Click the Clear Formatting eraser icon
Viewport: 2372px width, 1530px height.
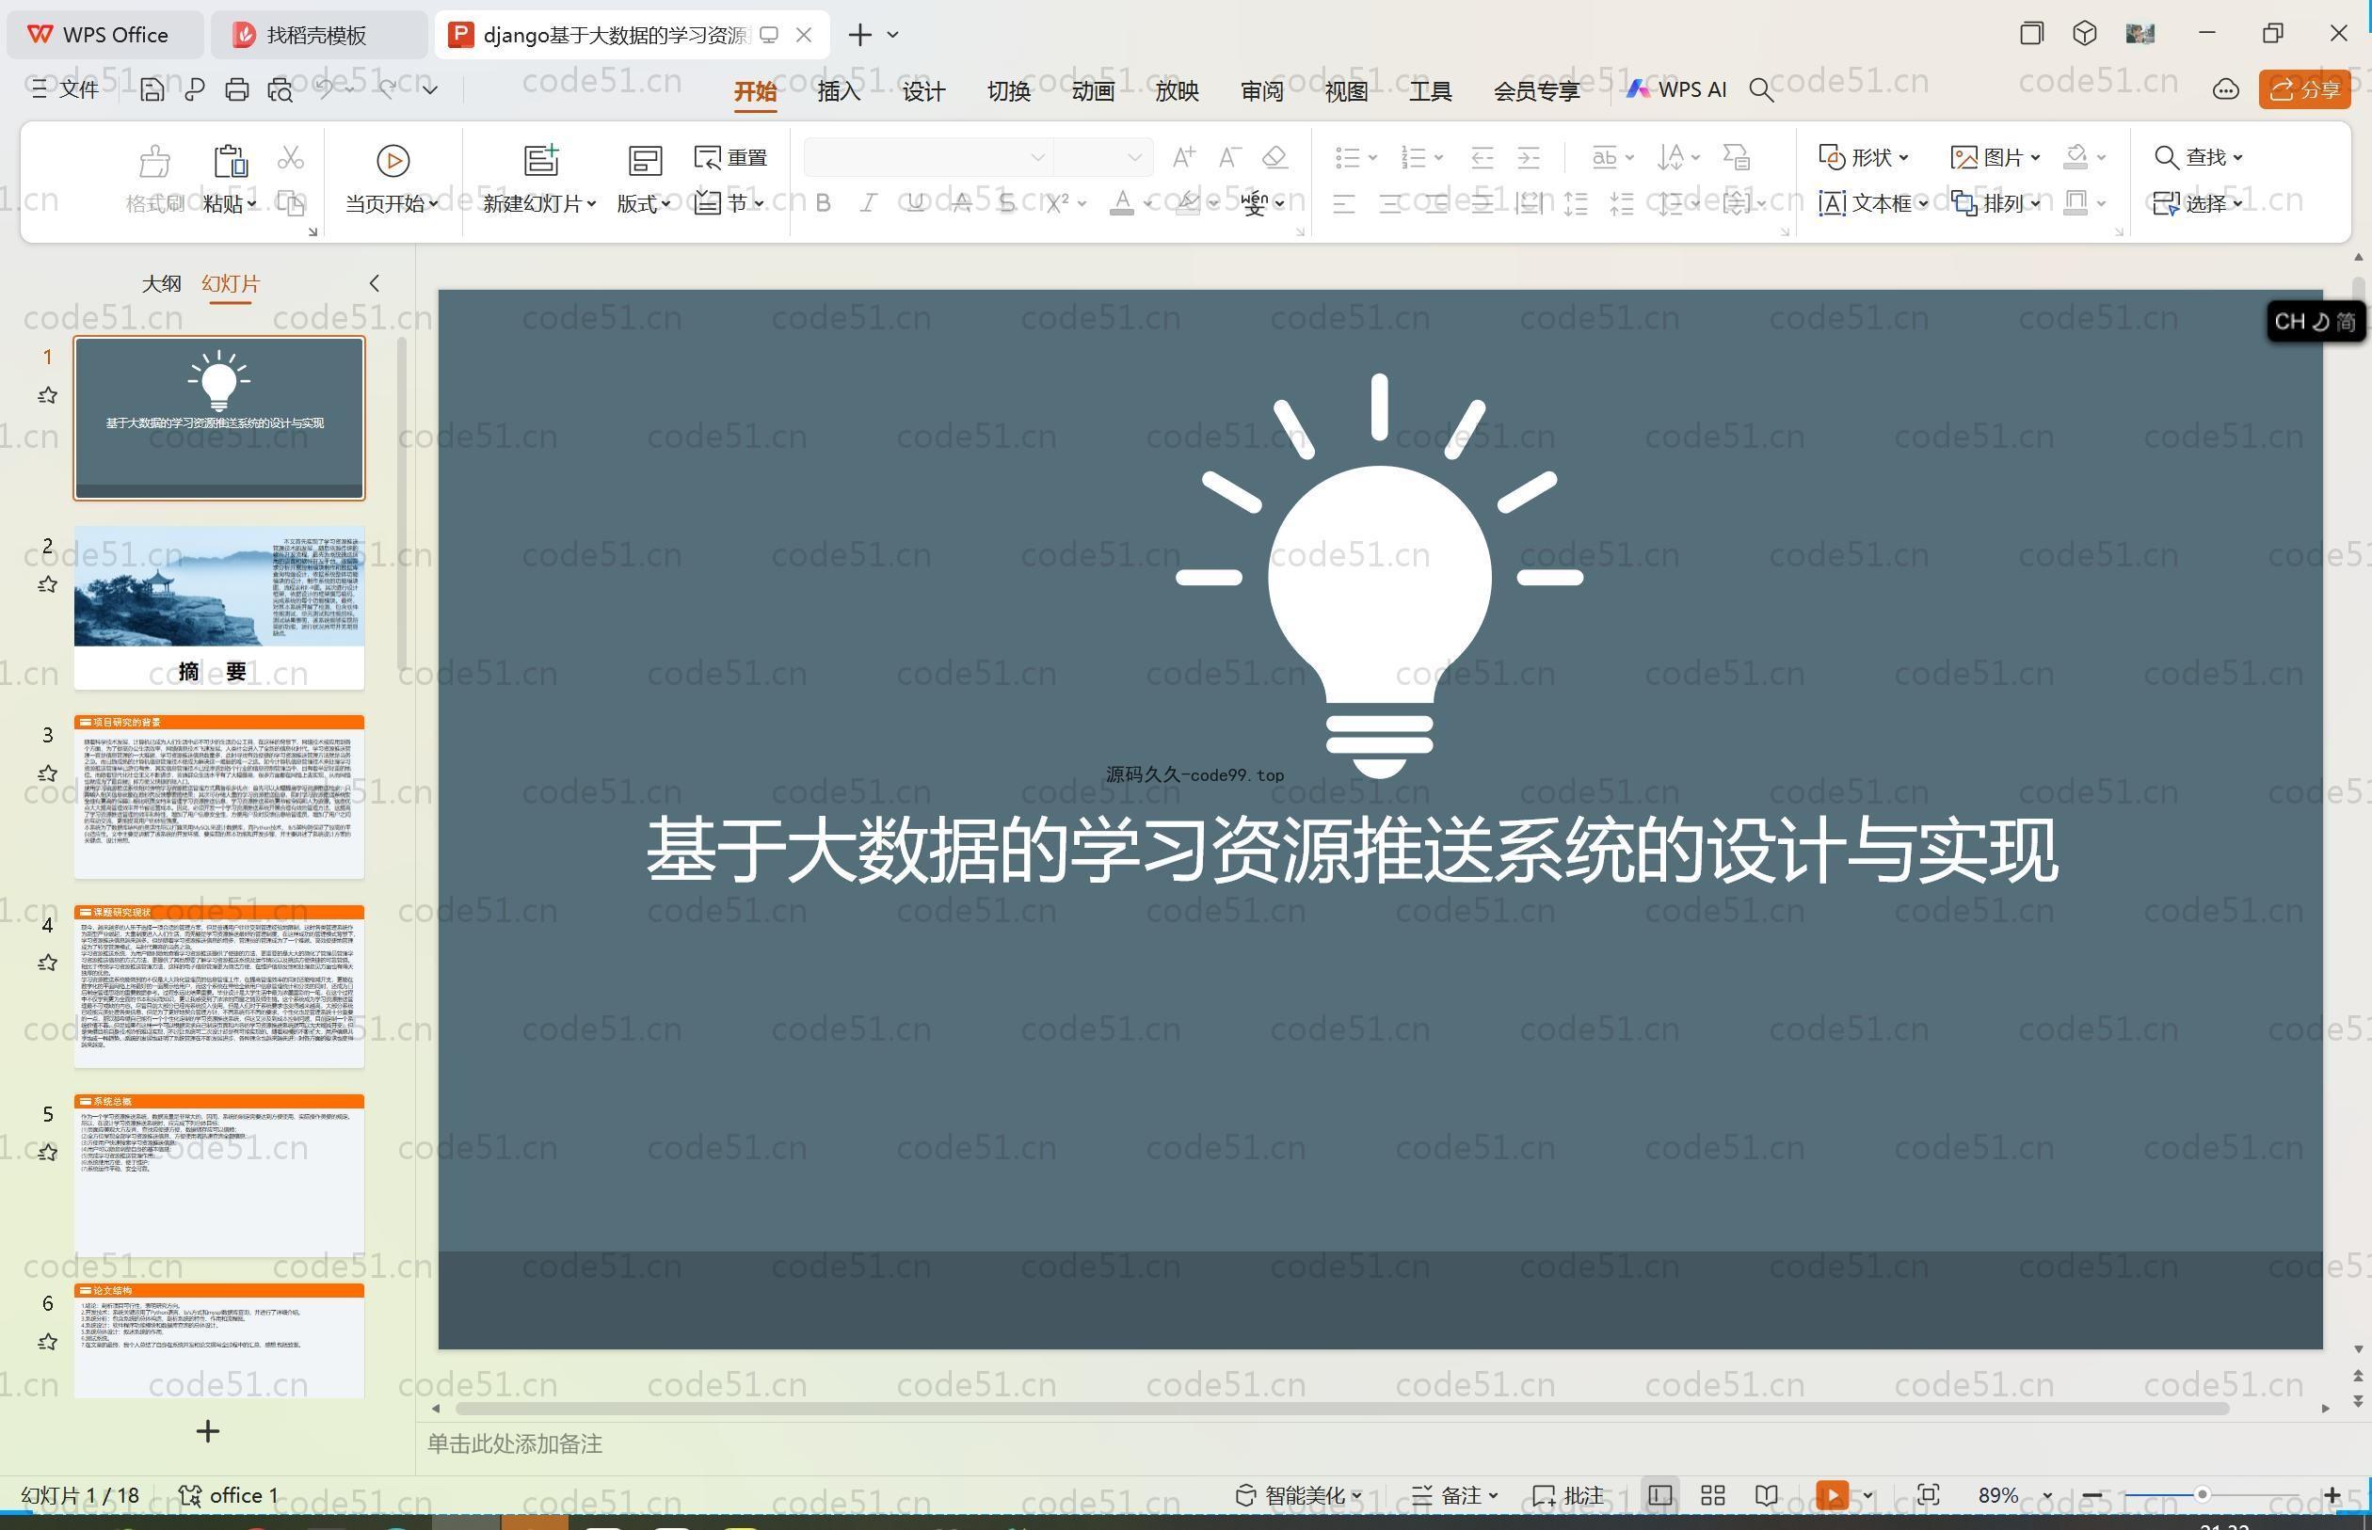pyautogui.click(x=1274, y=157)
